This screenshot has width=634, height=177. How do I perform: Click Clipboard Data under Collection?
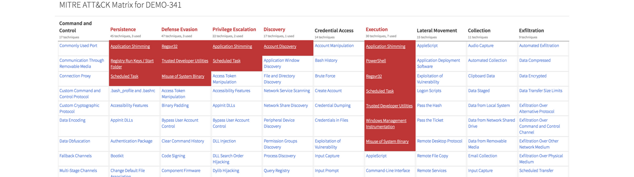pos(481,76)
